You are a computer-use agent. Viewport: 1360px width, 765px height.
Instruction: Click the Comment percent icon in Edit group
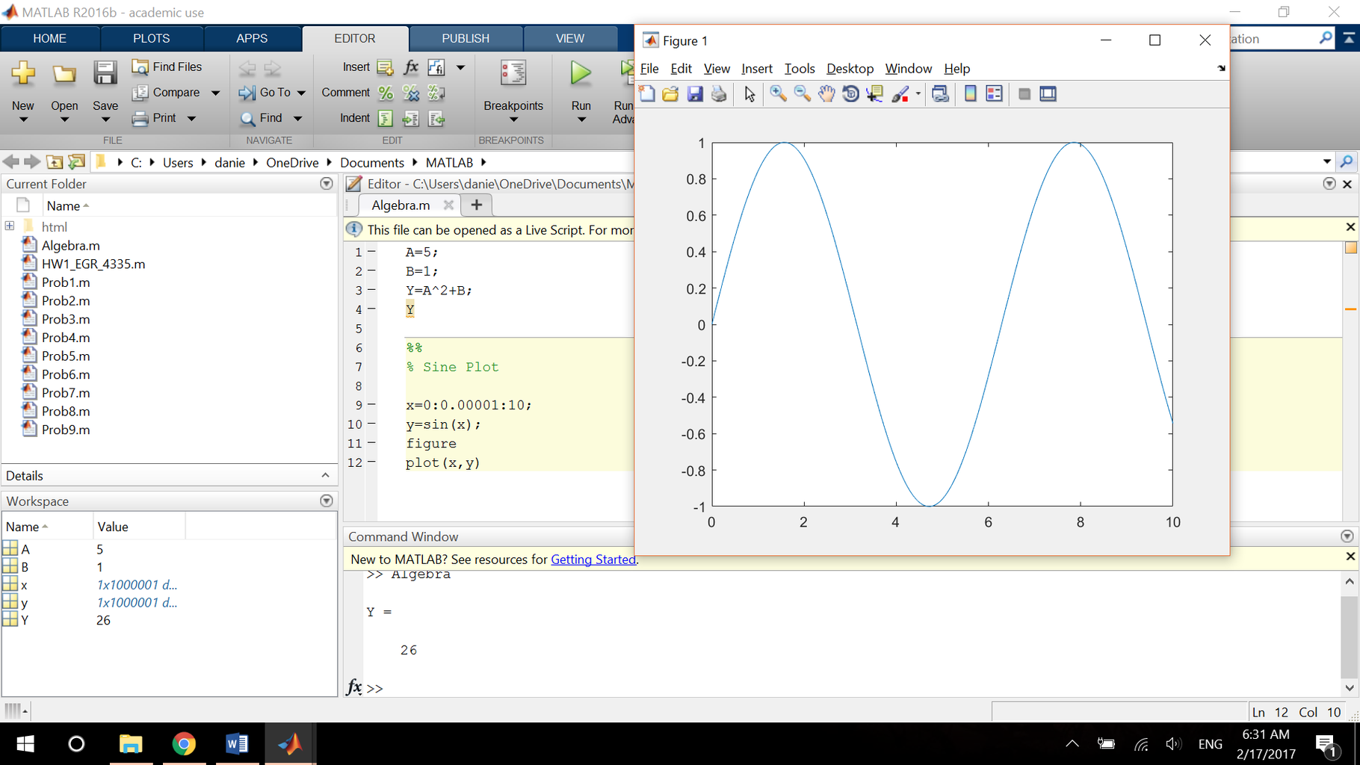pos(386,93)
